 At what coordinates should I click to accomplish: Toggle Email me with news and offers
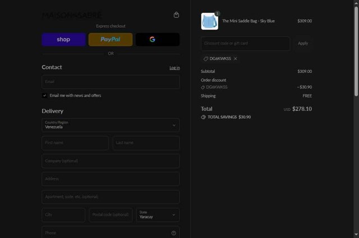click(x=44, y=95)
